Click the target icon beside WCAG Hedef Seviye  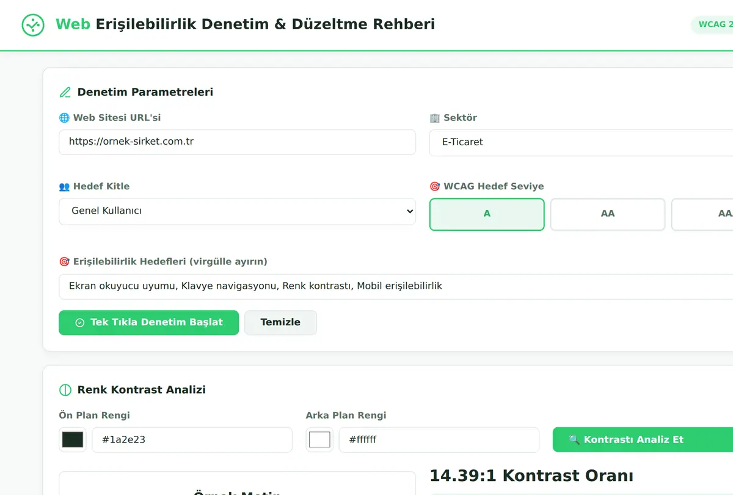[x=435, y=187]
